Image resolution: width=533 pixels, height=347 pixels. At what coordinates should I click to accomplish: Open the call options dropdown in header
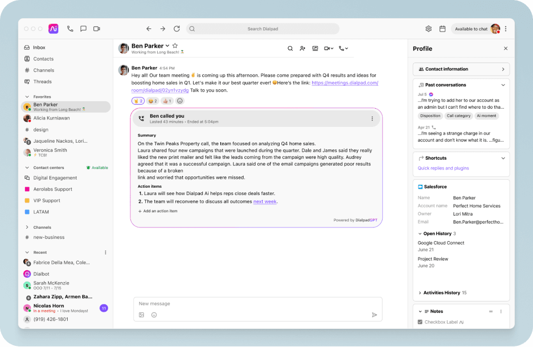pyautogui.click(x=343, y=48)
